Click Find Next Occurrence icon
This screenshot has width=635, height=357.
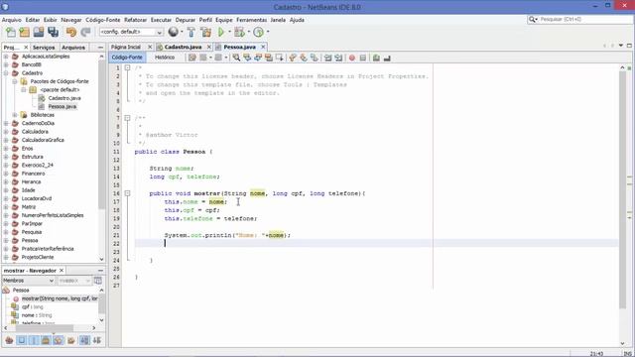[258, 58]
